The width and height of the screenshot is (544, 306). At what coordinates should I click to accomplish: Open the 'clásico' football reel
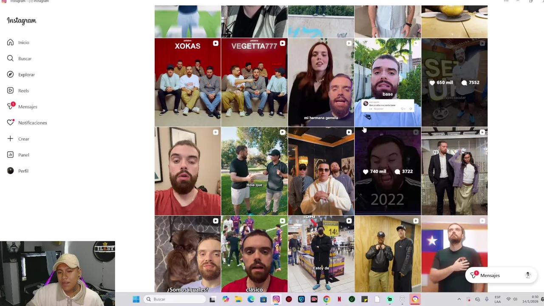tap(254, 254)
